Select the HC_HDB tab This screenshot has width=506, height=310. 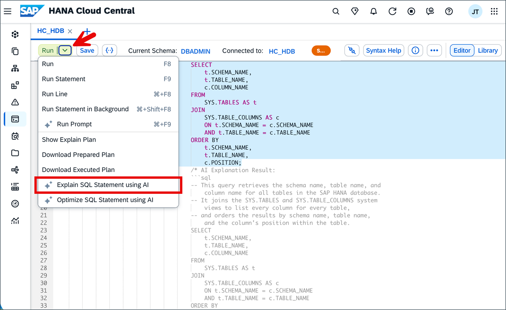[51, 31]
